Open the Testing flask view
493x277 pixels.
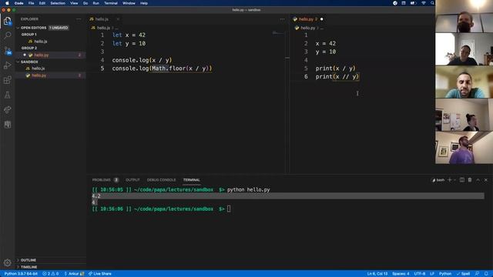(x=7, y=95)
